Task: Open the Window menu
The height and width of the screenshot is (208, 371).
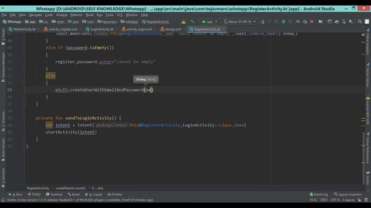Action: (132, 15)
